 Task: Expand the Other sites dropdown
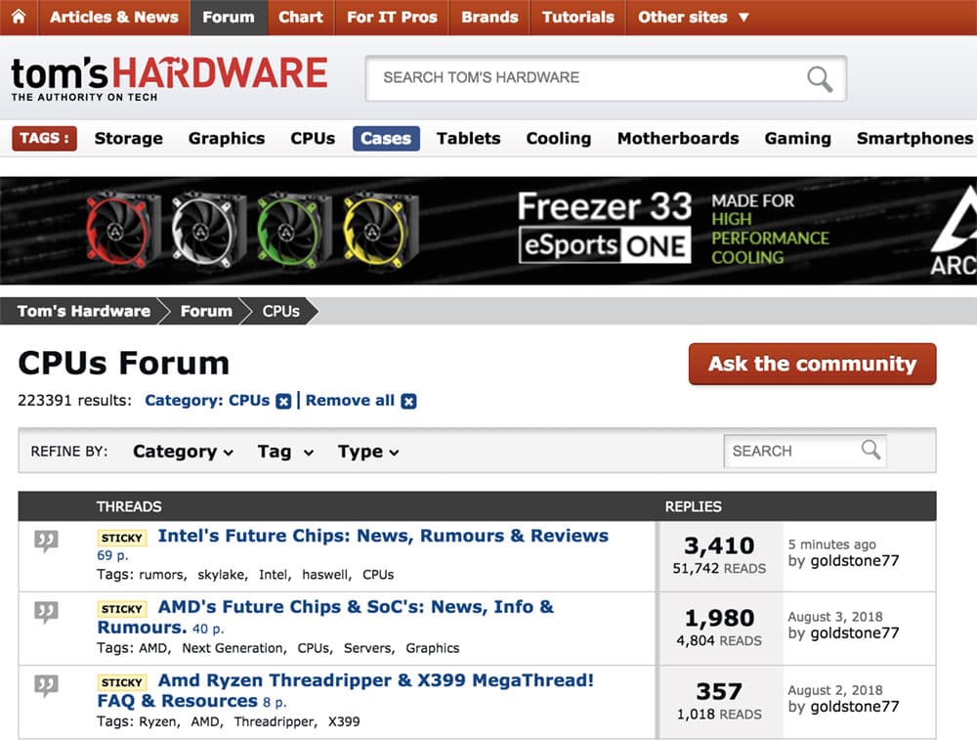coord(693,18)
